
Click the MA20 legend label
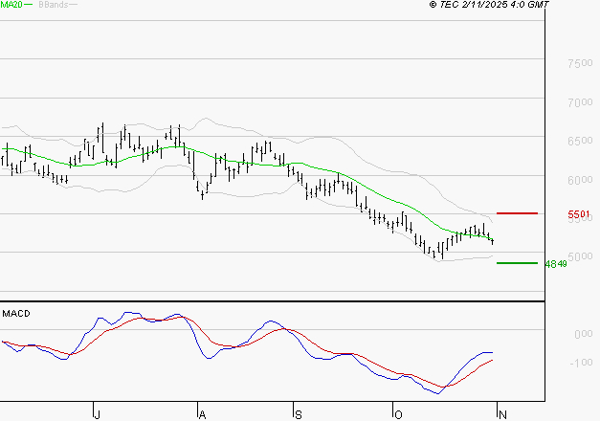[x=11, y=5]
